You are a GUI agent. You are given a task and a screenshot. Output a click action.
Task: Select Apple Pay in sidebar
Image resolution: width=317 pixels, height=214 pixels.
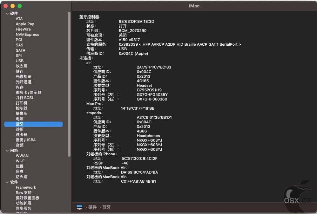(x=25, y=24)
